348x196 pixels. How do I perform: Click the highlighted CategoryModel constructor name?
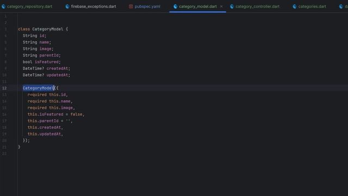point(38,88)
